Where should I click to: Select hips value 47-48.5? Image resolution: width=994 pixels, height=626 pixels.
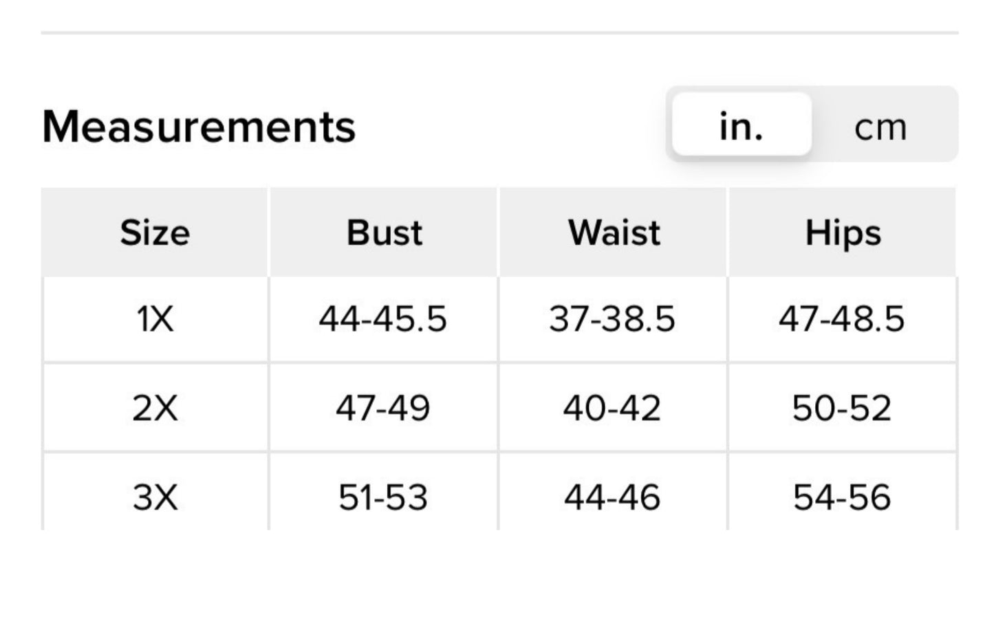(842, 319)
